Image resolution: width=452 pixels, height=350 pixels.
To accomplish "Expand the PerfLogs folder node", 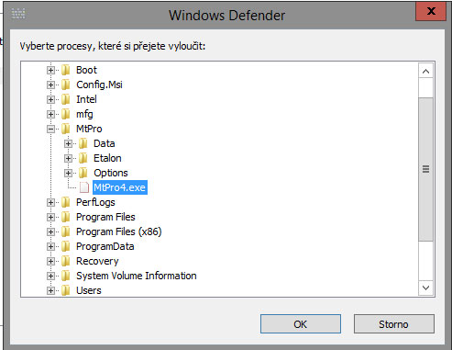I will click(50, 203).
